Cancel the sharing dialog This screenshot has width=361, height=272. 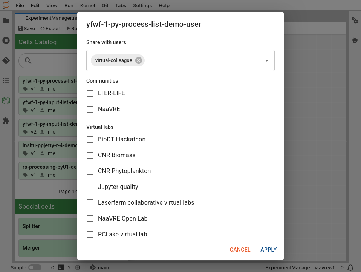[x=240, y=249]
